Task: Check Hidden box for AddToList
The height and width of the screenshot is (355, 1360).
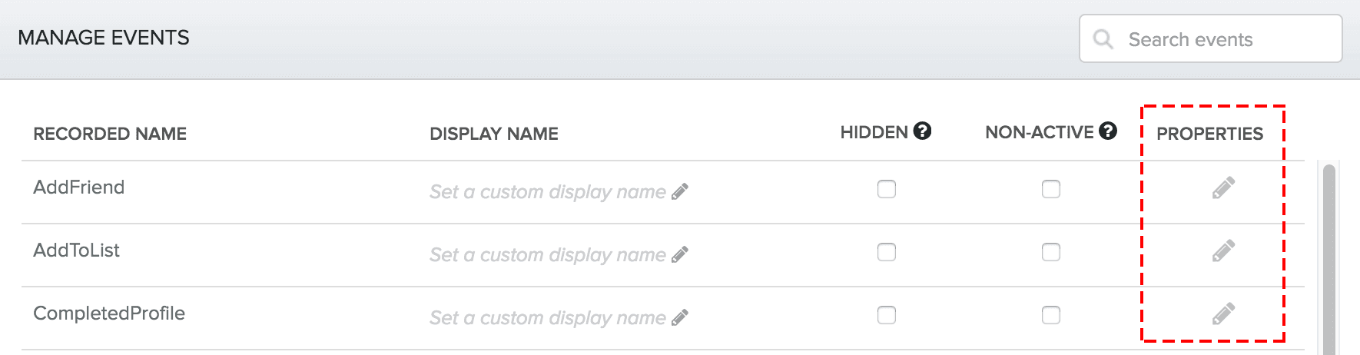Action: (887, 252)
